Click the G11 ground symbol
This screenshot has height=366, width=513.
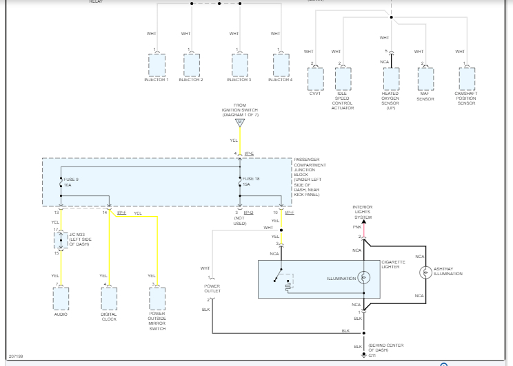point(363,355)
